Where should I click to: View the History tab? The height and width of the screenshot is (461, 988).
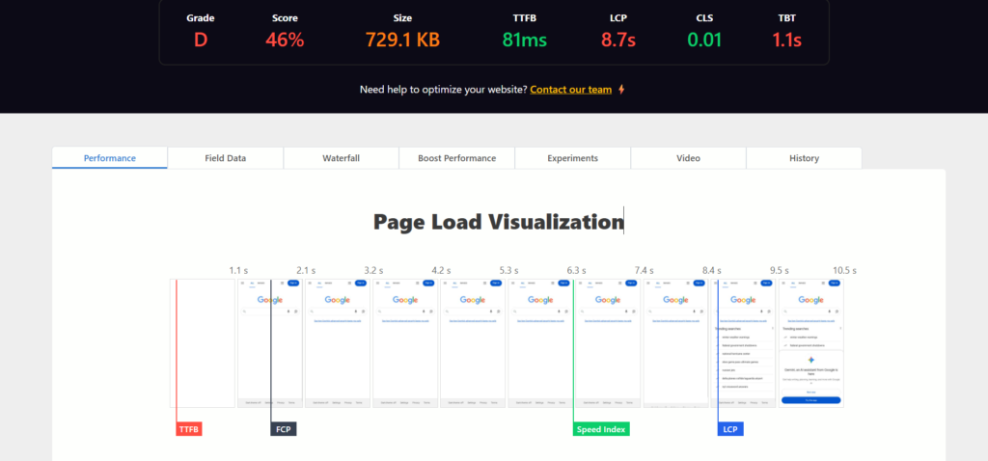[804, 158]
